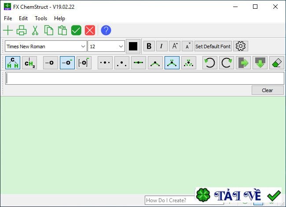Decrease font size with small A
This screenshot has height=207, width=286.
187,46
